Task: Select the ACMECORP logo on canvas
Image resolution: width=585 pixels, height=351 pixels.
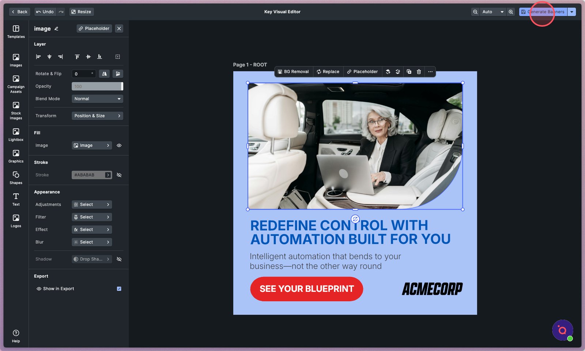Action: (432, 289)
